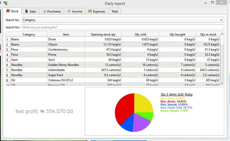Click the Daily report app icon

[5, 3]
